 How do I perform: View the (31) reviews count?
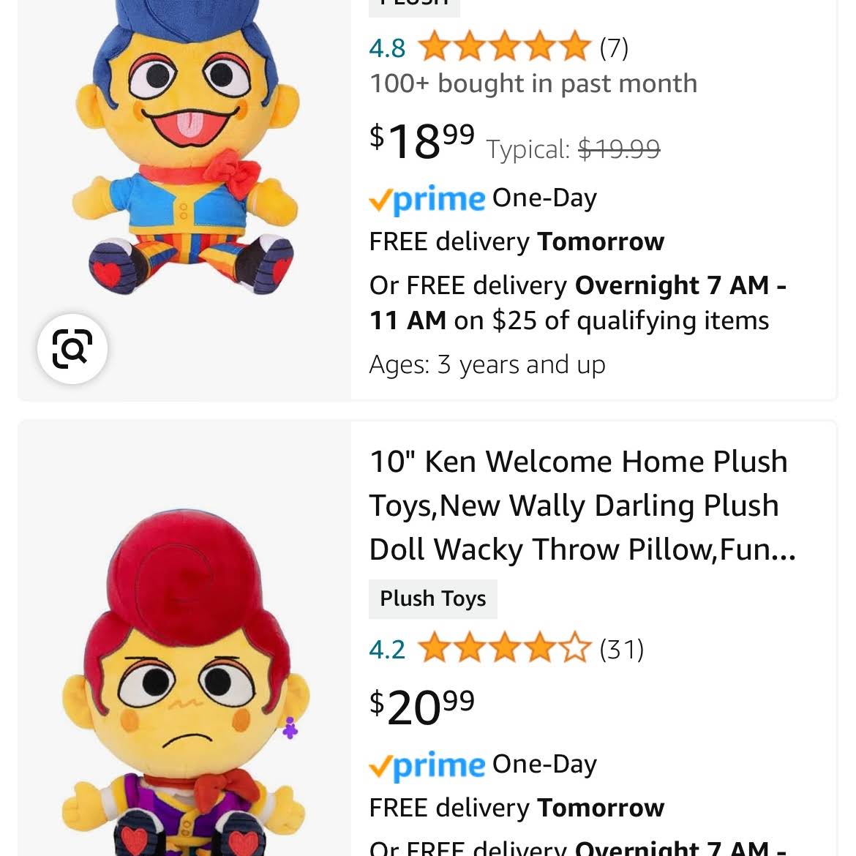point(621,650)
